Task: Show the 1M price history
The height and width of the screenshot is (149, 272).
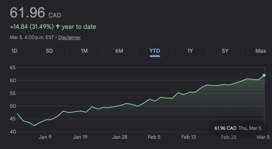Action: point(84,51)
